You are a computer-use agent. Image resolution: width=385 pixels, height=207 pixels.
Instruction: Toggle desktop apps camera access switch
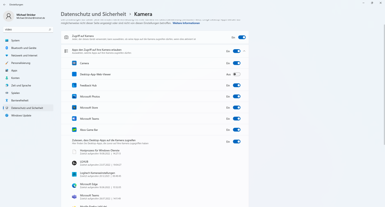tap(237, 142)
